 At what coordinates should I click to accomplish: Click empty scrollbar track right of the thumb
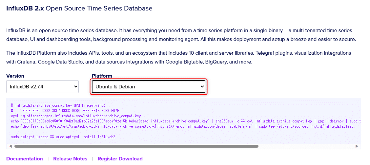[x=306, y=146]
